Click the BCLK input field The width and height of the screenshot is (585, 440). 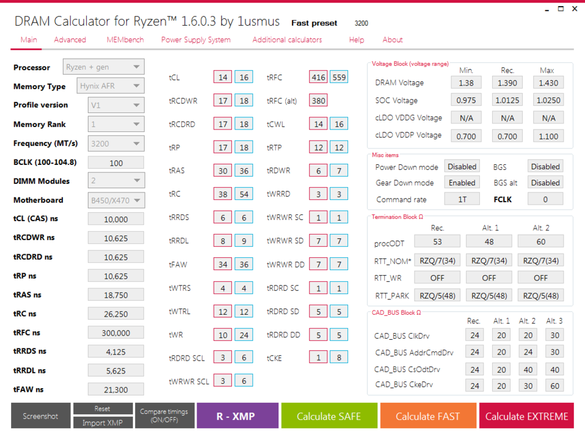[116, 163]
